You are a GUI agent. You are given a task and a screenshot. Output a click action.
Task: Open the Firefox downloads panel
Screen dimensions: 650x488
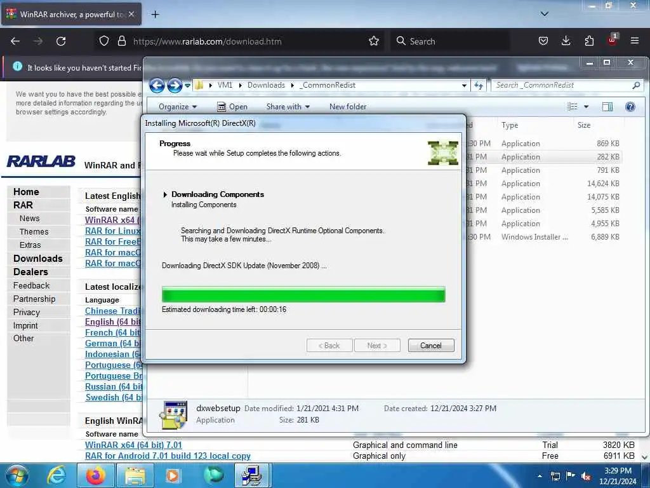click(x=566, y=41)
